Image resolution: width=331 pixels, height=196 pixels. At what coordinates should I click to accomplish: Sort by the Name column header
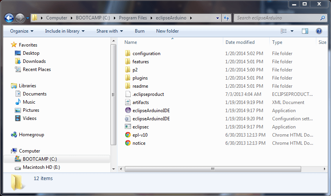click(131, 42)
